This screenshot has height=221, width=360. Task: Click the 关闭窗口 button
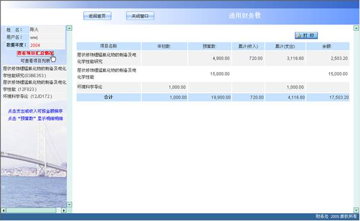140,16
